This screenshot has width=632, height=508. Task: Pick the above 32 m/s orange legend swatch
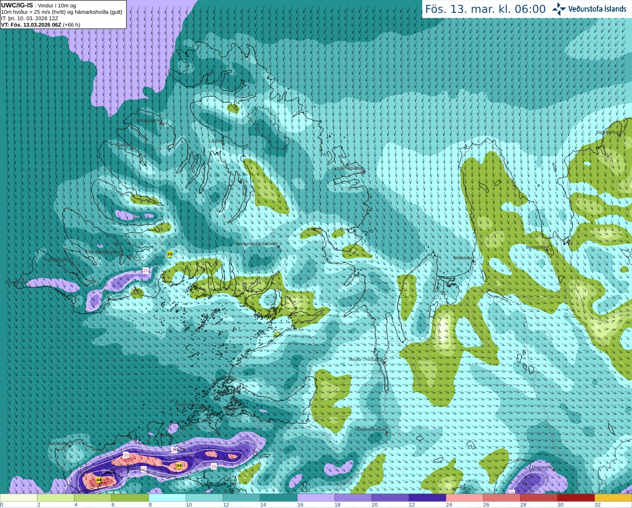613,498
